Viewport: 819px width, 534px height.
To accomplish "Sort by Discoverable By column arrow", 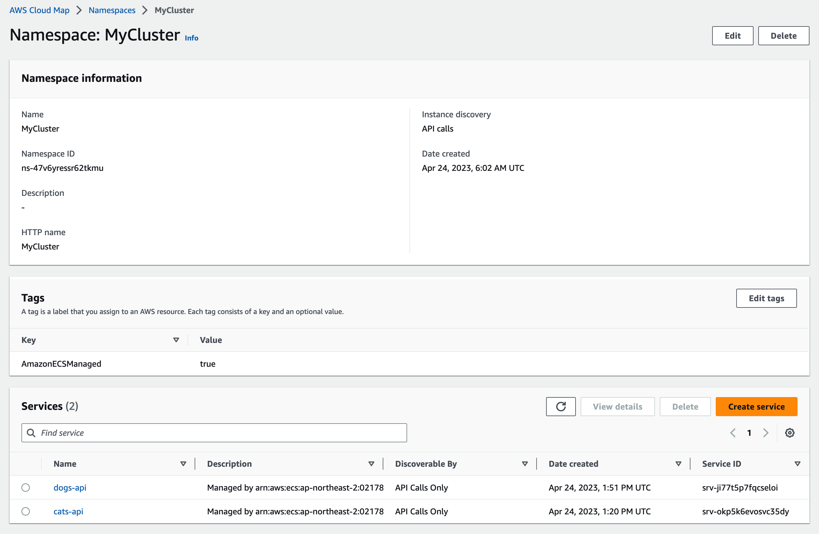I will [x=524, y=464].
